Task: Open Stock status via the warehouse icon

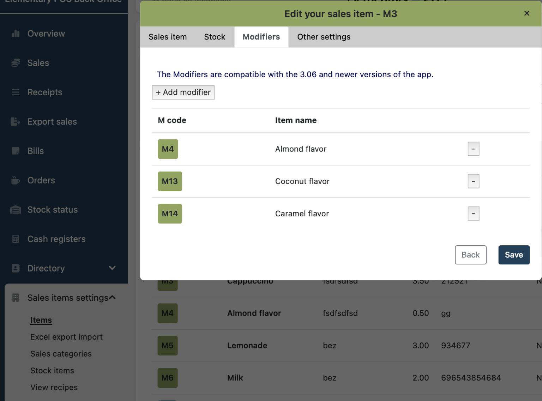Action: pos(16,209)
